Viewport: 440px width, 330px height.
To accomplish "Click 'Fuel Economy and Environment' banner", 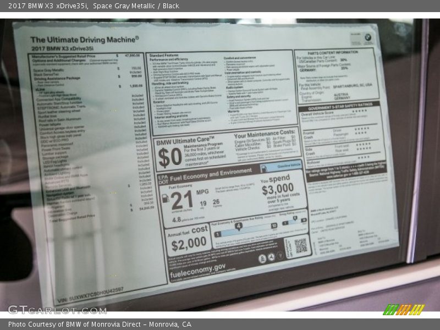I will pos(211,174).
